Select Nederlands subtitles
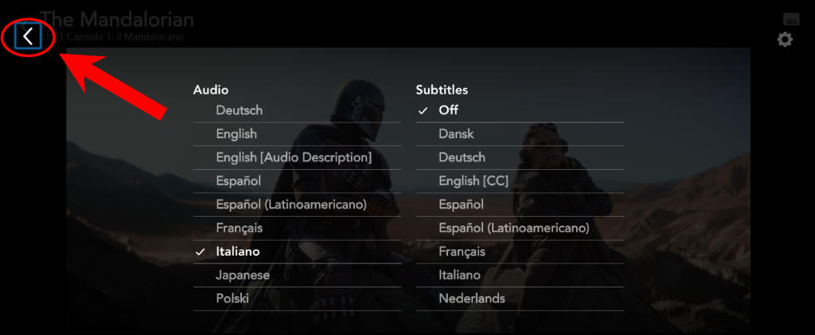The width and height of the screenshot is (815, 335). [x=520, y=298]
